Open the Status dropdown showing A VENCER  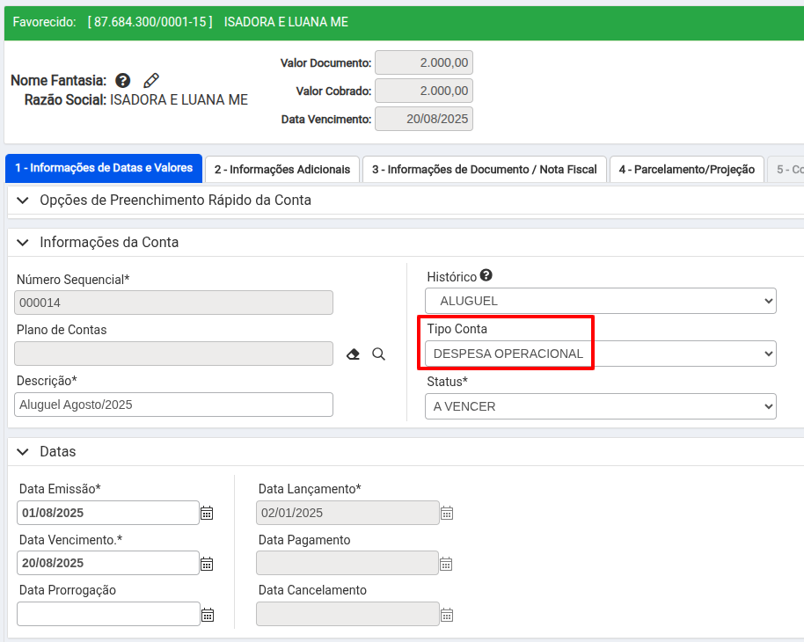click(x=600, y=406)
